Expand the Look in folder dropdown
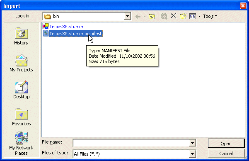This screenshot has width=249, height=161. click(x=127, y=16)
